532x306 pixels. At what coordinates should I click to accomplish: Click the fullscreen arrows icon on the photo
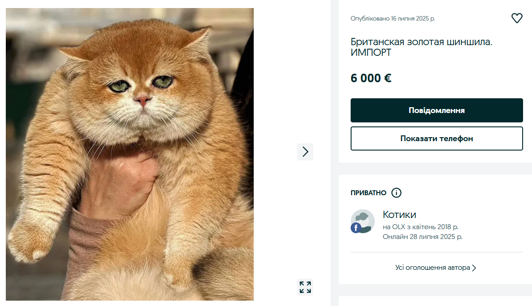click(x=305, y=287)
